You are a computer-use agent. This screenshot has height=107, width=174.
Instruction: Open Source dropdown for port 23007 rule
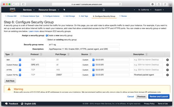[88, 75]
